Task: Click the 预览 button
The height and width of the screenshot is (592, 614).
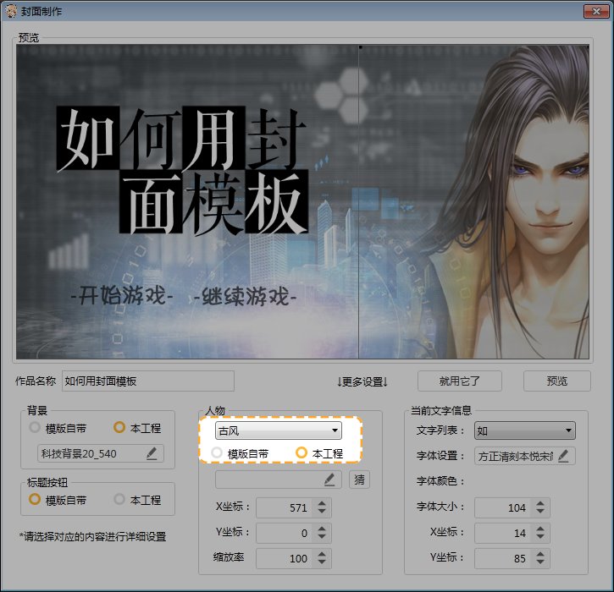Action: (556, 381)
